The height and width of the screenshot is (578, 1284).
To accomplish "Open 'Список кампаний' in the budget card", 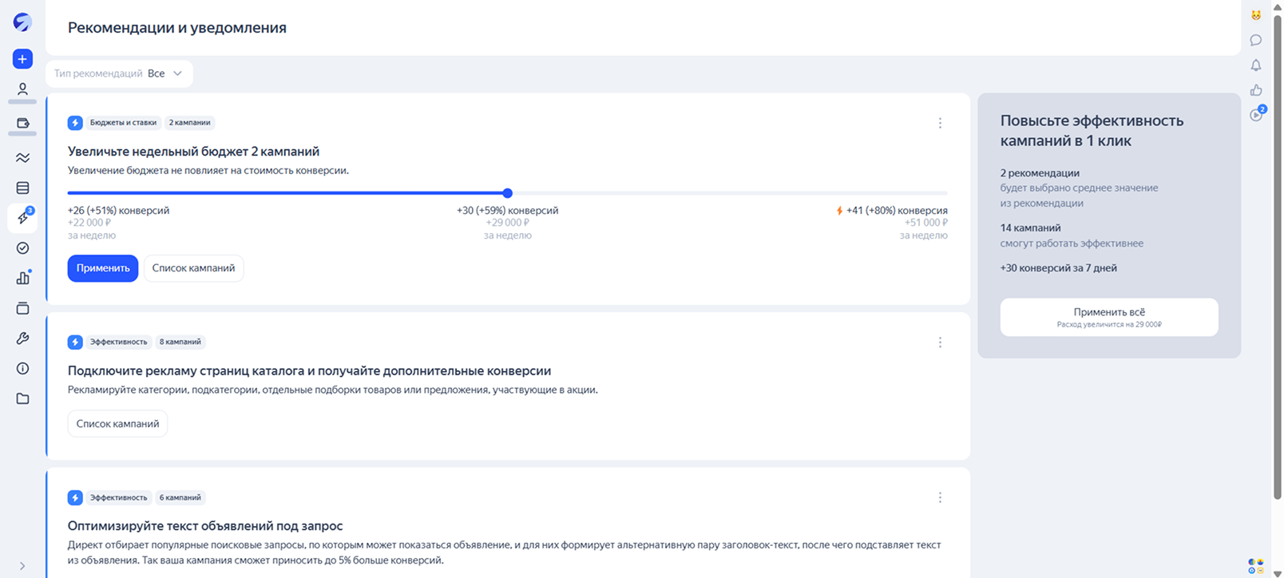I will click(x=193, y=268).
